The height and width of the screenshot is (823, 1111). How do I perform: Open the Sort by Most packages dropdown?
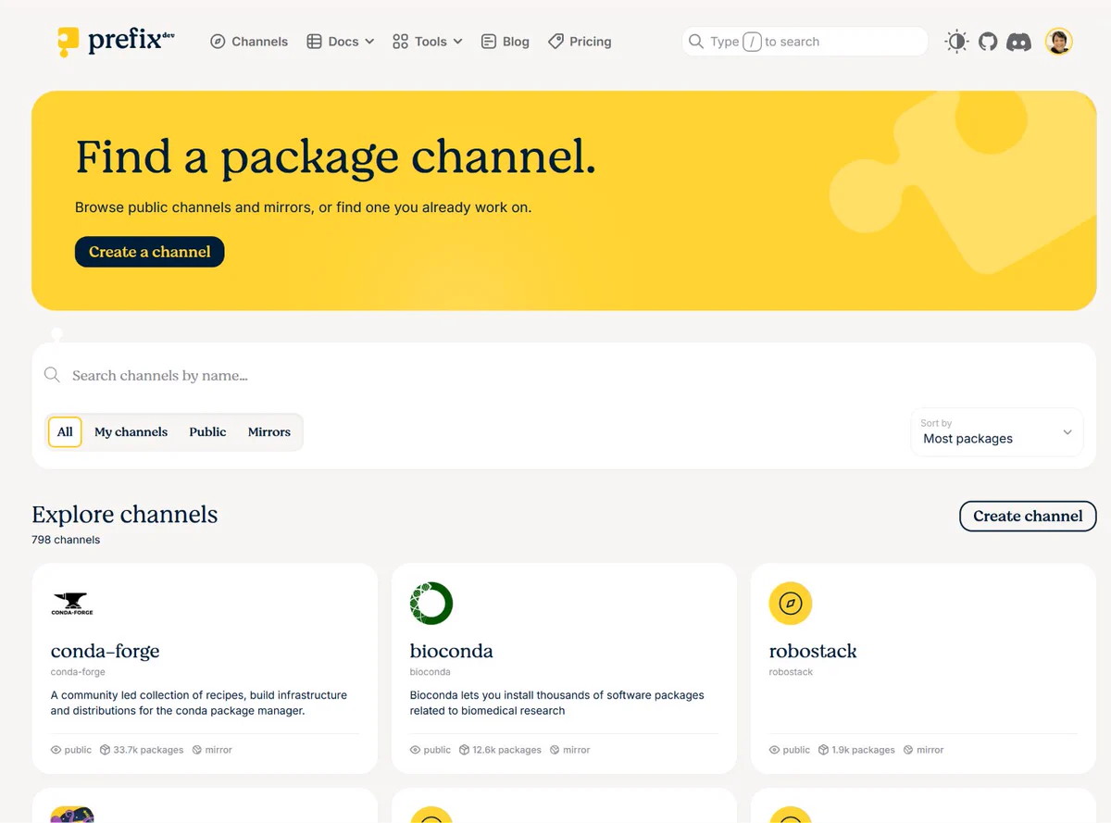(x=997, y=432)
